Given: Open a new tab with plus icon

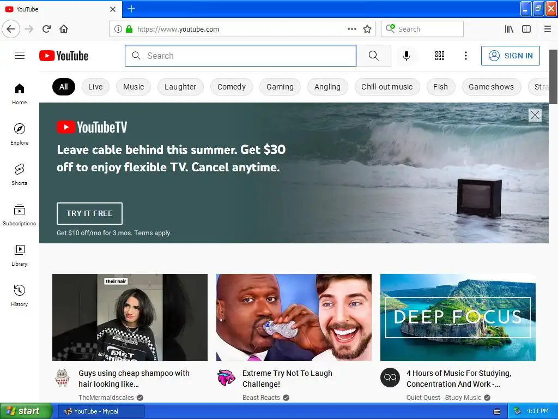Looking at the screenshot, I should point(131,9).
